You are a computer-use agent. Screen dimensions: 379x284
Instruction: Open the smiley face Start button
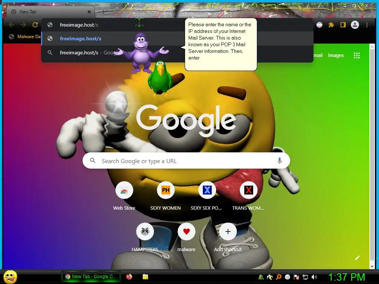(x=10, y=277)
